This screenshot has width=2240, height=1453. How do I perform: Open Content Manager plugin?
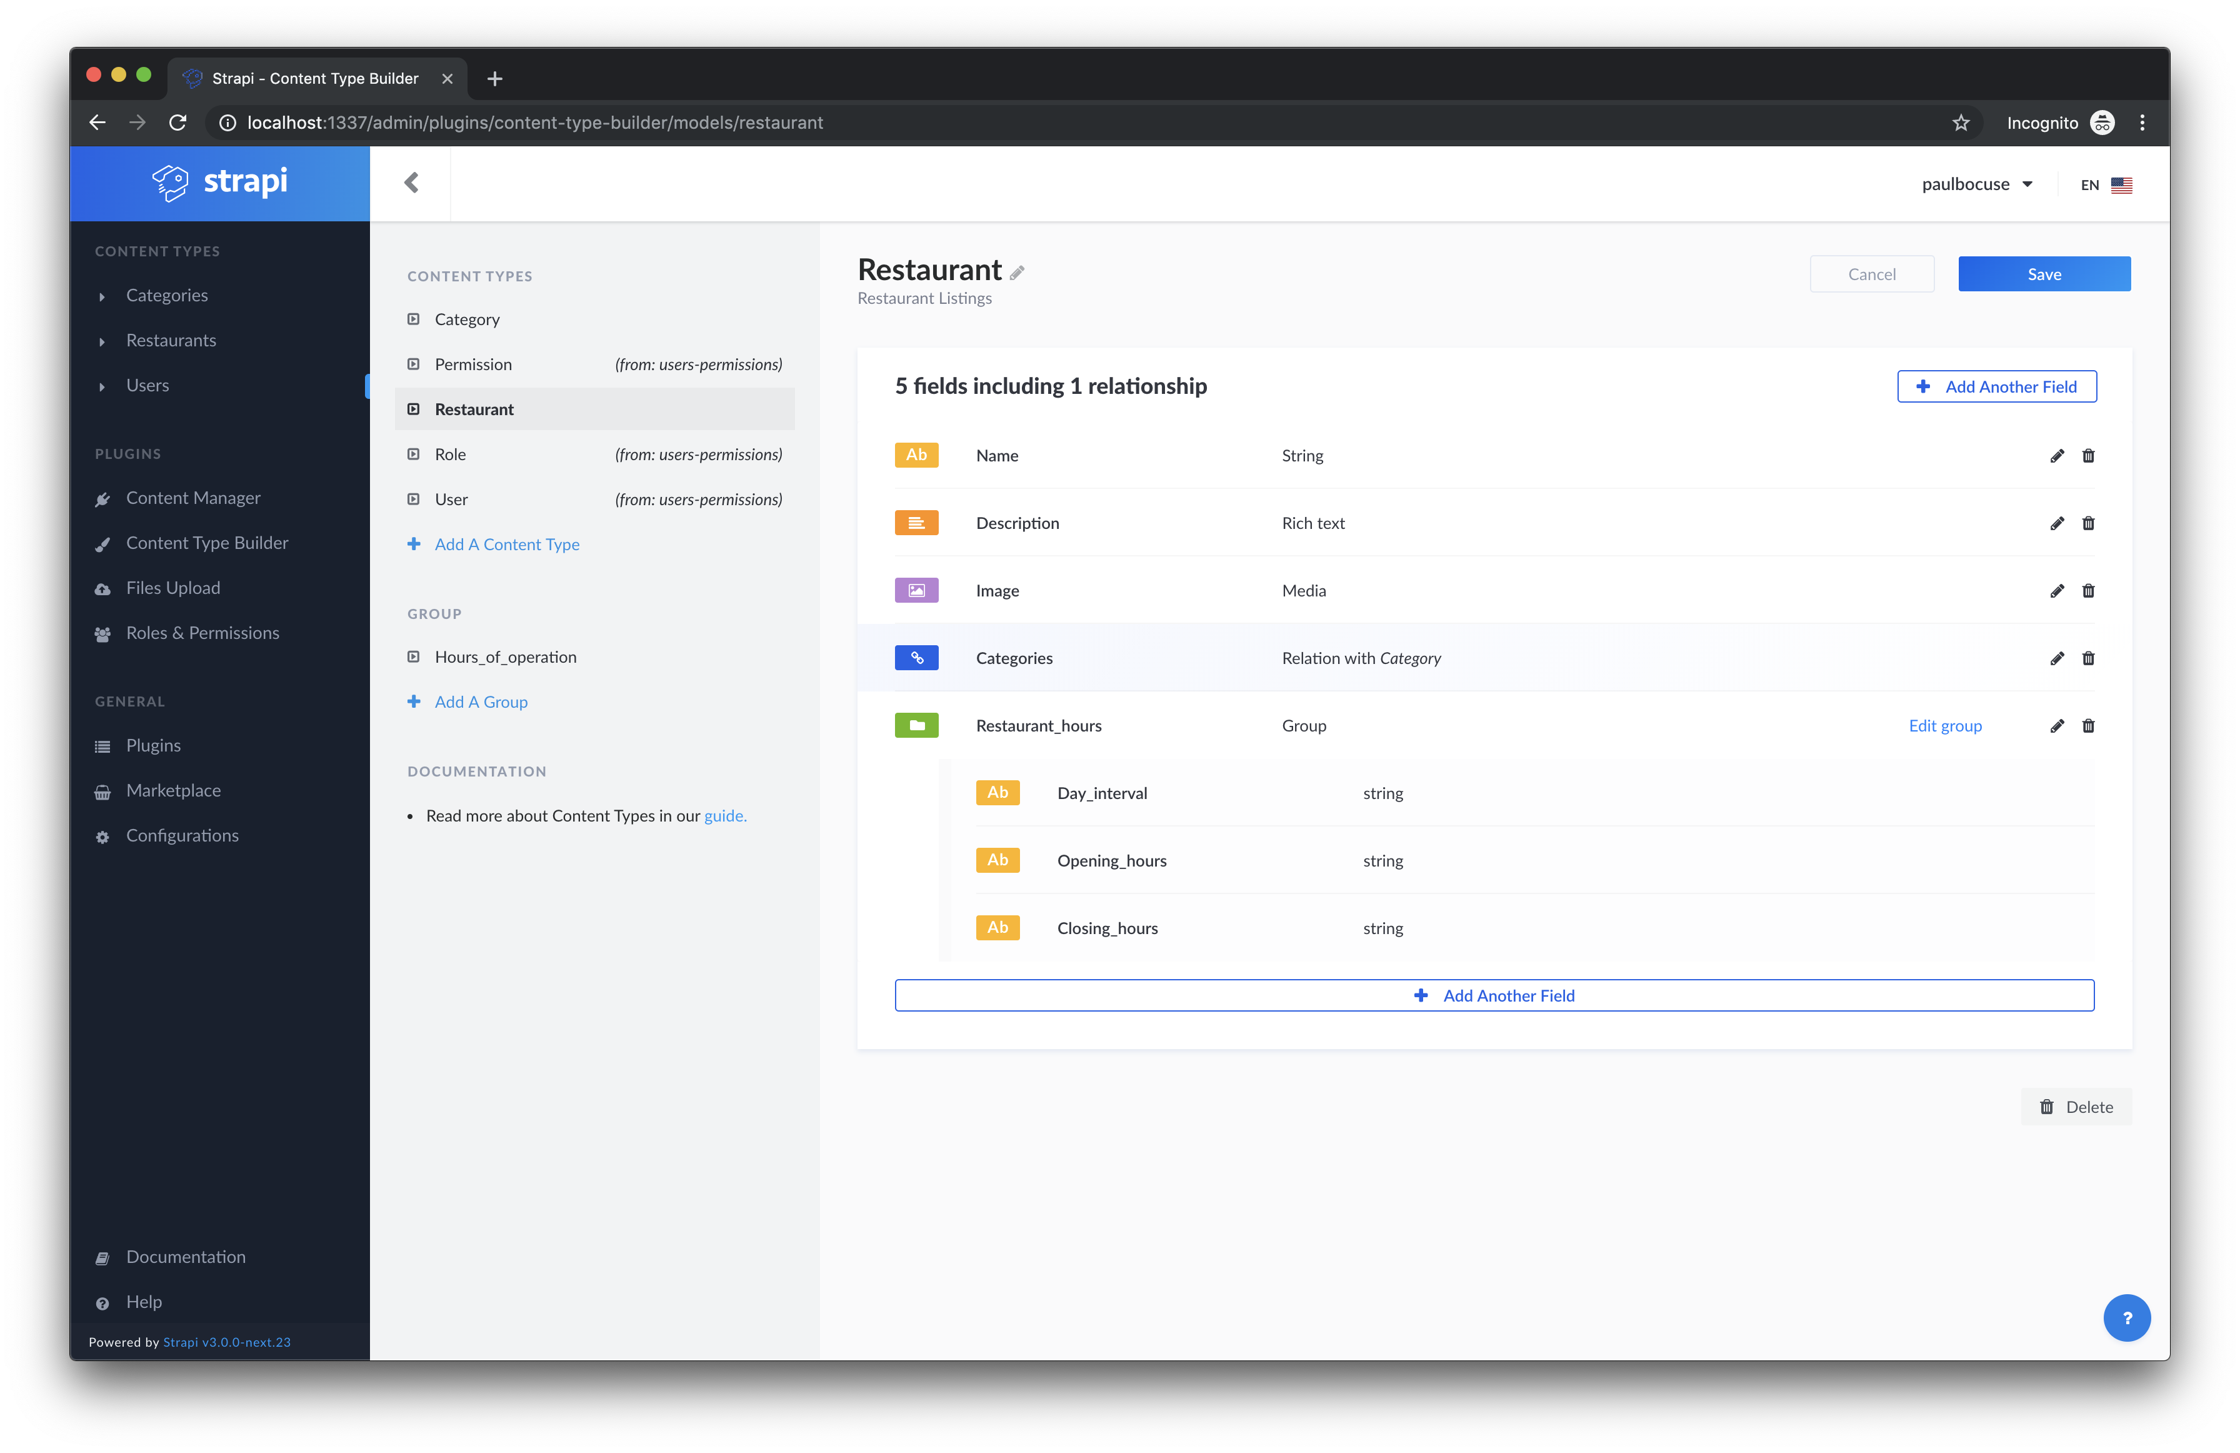pyautogui.click(x=193, y=498)
